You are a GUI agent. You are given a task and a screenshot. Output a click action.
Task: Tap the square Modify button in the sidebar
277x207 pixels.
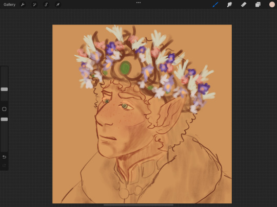4,109
